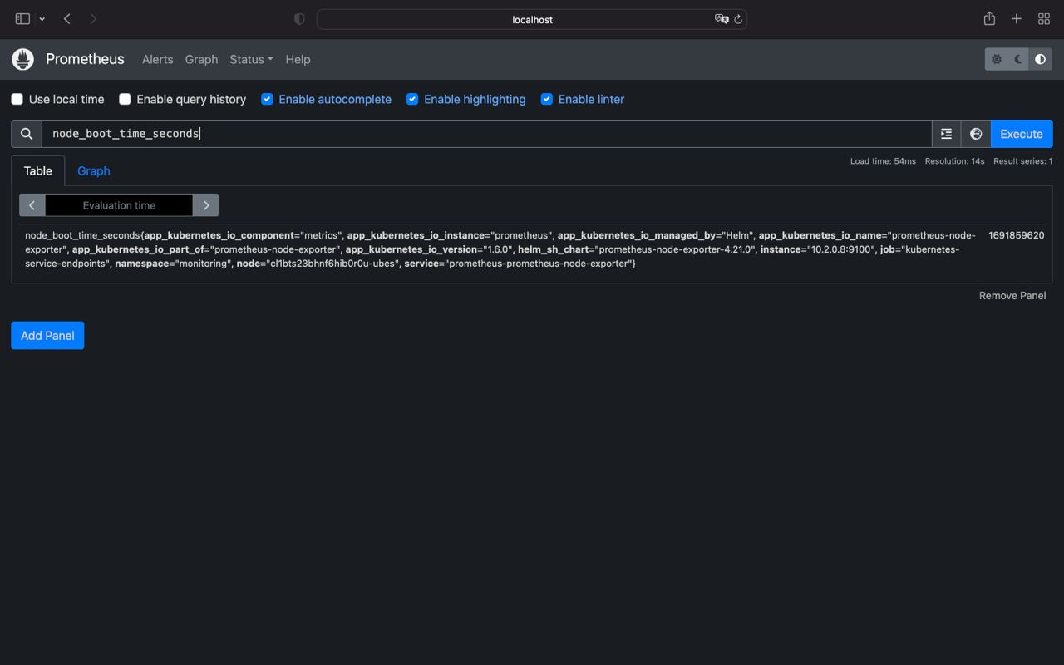The image size is (1064, 665).
Task: Step evaluation time forward
Action: [x=206, y=205]
